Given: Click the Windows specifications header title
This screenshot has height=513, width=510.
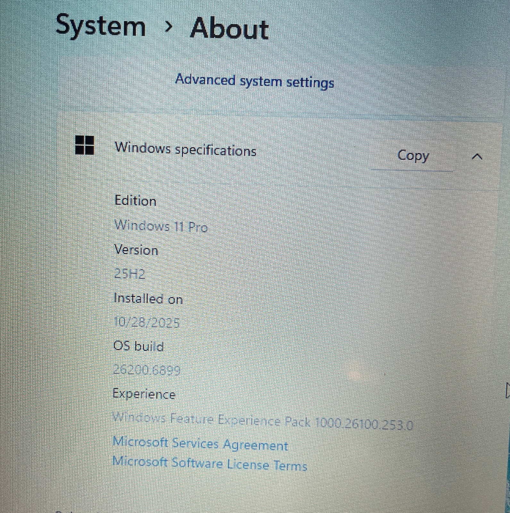Looking at the screenshot, I should (x=186, y=149).
